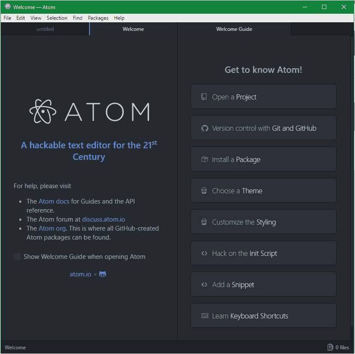The height and width of the screenshot is (354, 355).
Task: Open the Selection menu
Action: [x=57, y=18]
